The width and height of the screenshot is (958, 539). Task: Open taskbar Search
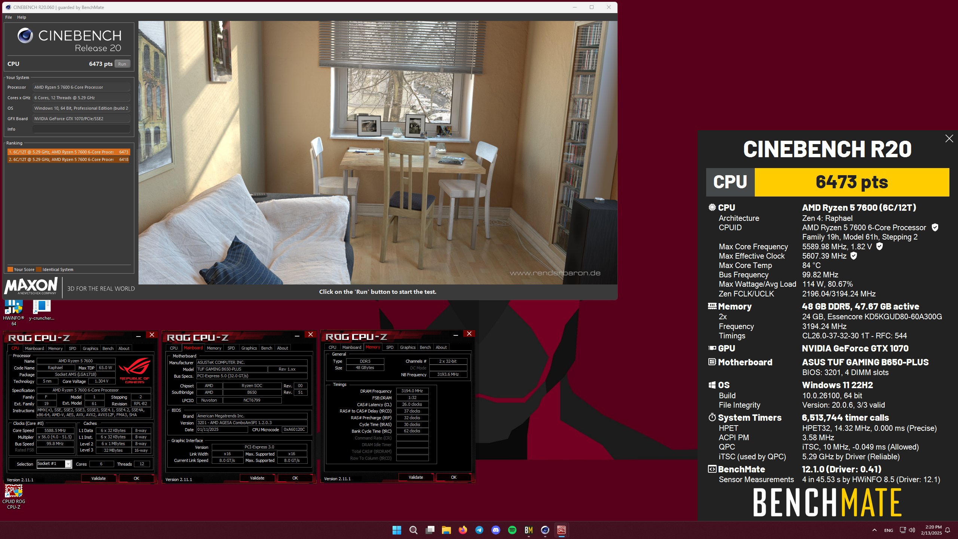413,530
